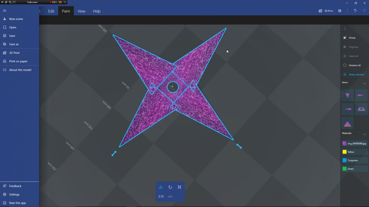The height and width of the screenshot is (207, 369).
Task: Select the Move tool at the bottom
Action: click(161, 187)
